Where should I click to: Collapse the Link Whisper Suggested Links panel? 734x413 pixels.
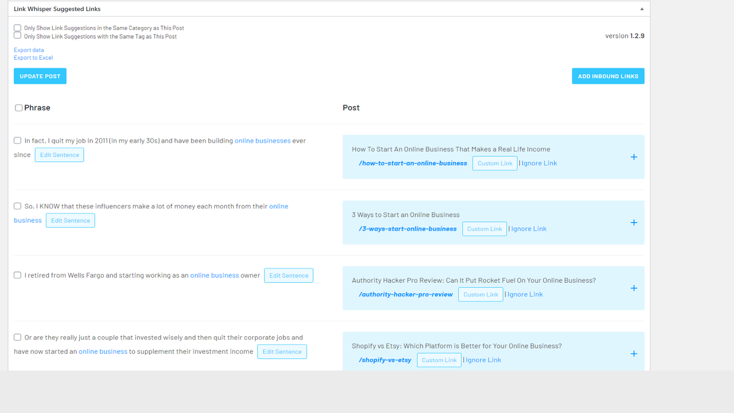click(x=642, y=9)
